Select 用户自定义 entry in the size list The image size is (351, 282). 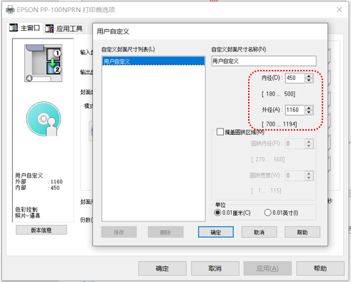[x=154, y=61]
